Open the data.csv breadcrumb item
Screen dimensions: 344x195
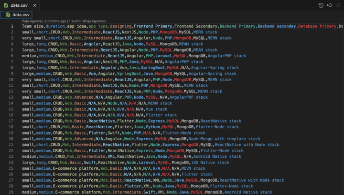tap(22, 15)
